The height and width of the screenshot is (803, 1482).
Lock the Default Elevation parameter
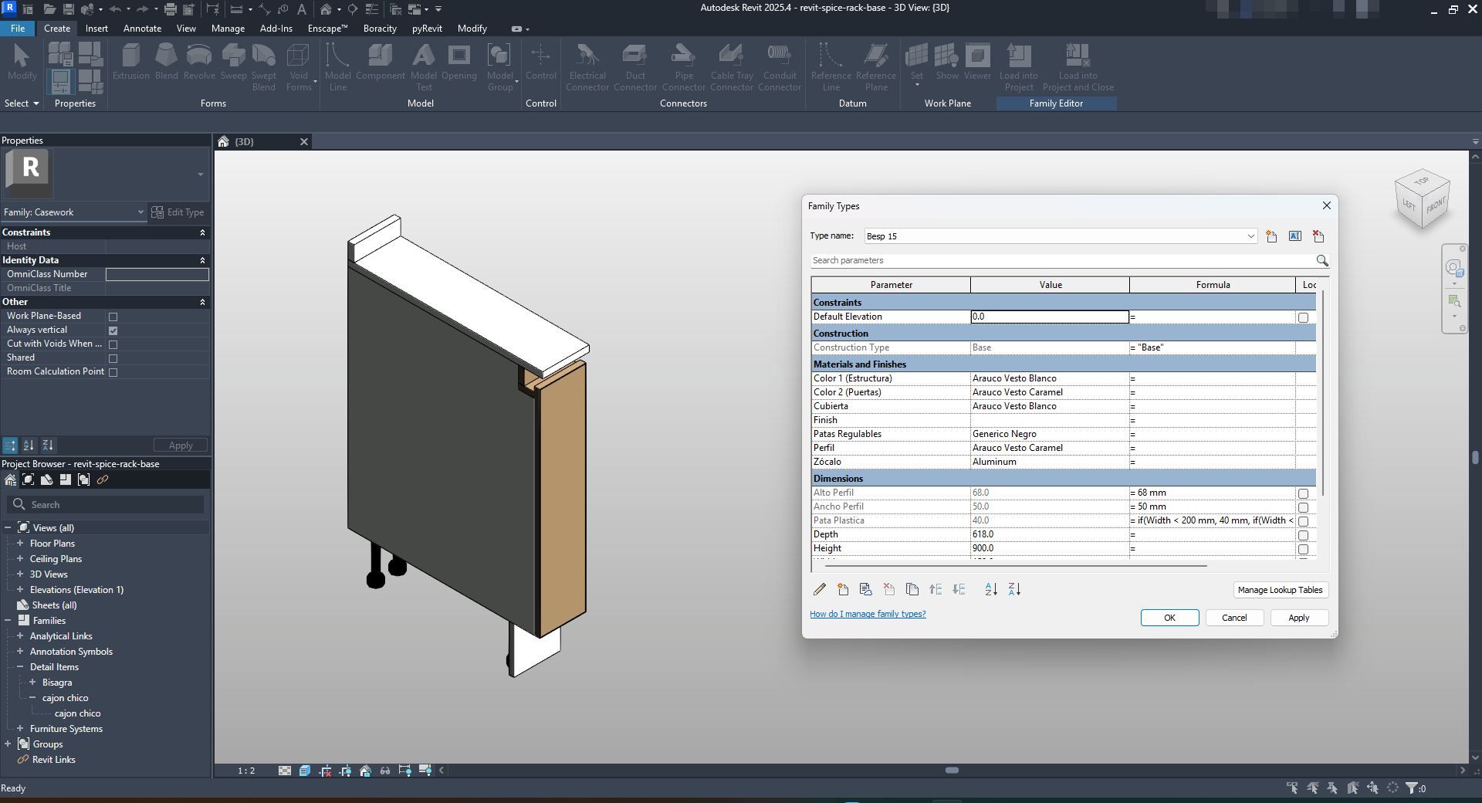click(x=1303, y=317)
